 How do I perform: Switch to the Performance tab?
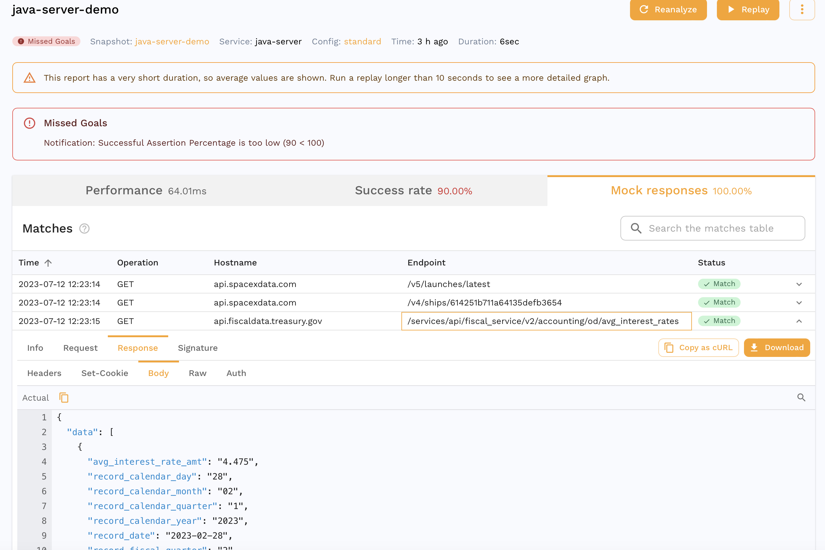(x=146, y=190)
